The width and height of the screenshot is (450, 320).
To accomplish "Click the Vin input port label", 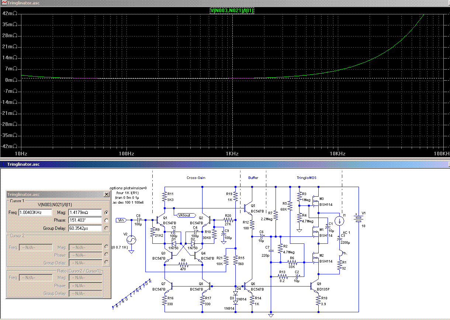I will click(121, 220).
